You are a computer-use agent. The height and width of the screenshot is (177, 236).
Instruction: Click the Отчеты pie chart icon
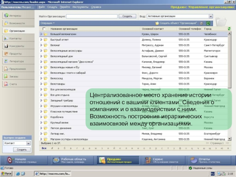pyautogui.click(x=194, y=160)
